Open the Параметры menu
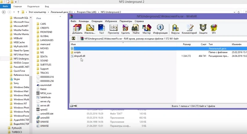The image size is (247, 134). 126,21
